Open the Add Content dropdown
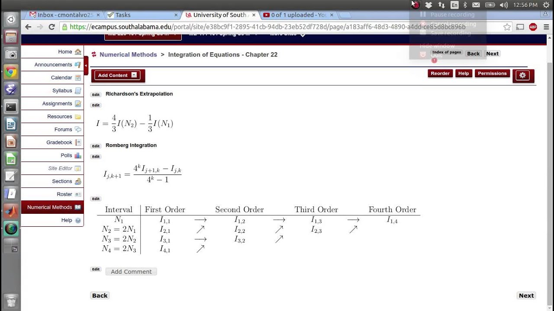The height and width of the screenshot is (311, 554). pos(117,75)
